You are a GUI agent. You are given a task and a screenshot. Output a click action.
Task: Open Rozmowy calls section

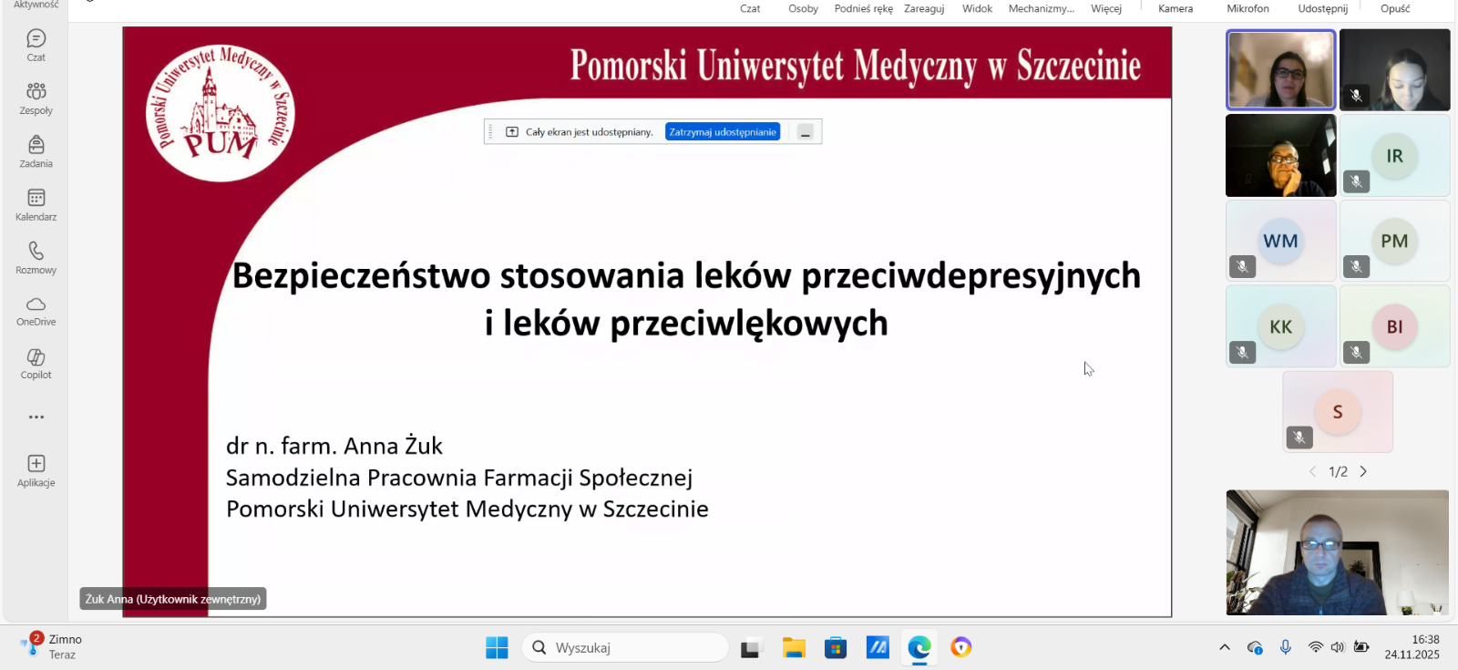pyautogui.click(x=36, y=257)
